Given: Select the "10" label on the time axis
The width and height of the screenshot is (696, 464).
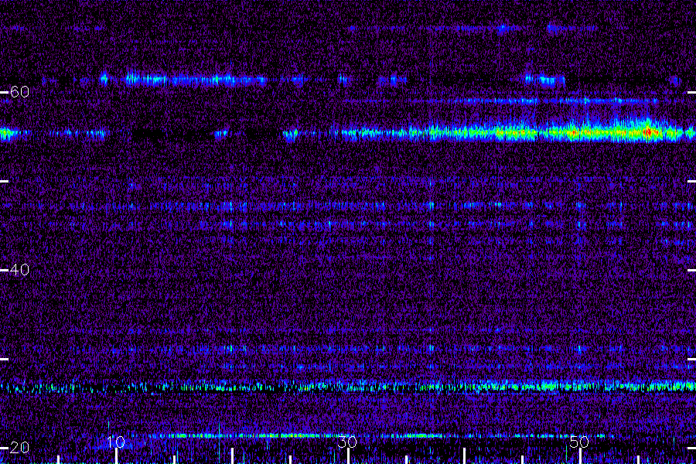Looking at the screenshot, I should [x=116, y=442].
